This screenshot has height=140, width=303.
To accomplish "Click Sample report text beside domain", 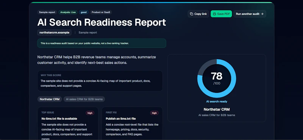I will point(88,32).
